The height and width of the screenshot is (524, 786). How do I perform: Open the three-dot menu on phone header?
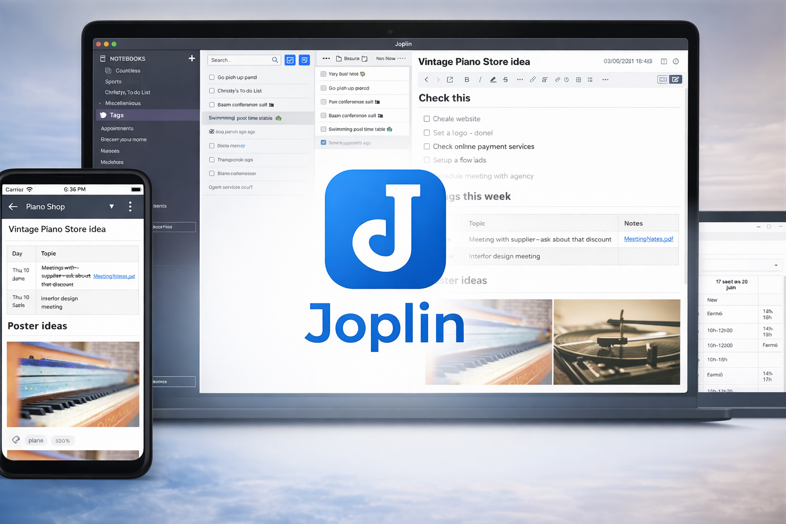[x=130, y=206]
